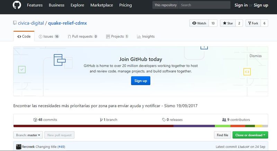Screen dimensions: 277x151
Task: Dismiss the Join GitHub banner
Action: pyautogui.click(x=256, y=56)
